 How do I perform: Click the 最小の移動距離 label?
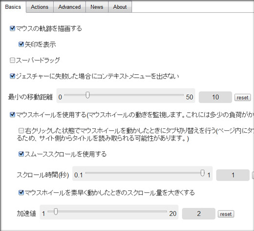click(30, 97)
